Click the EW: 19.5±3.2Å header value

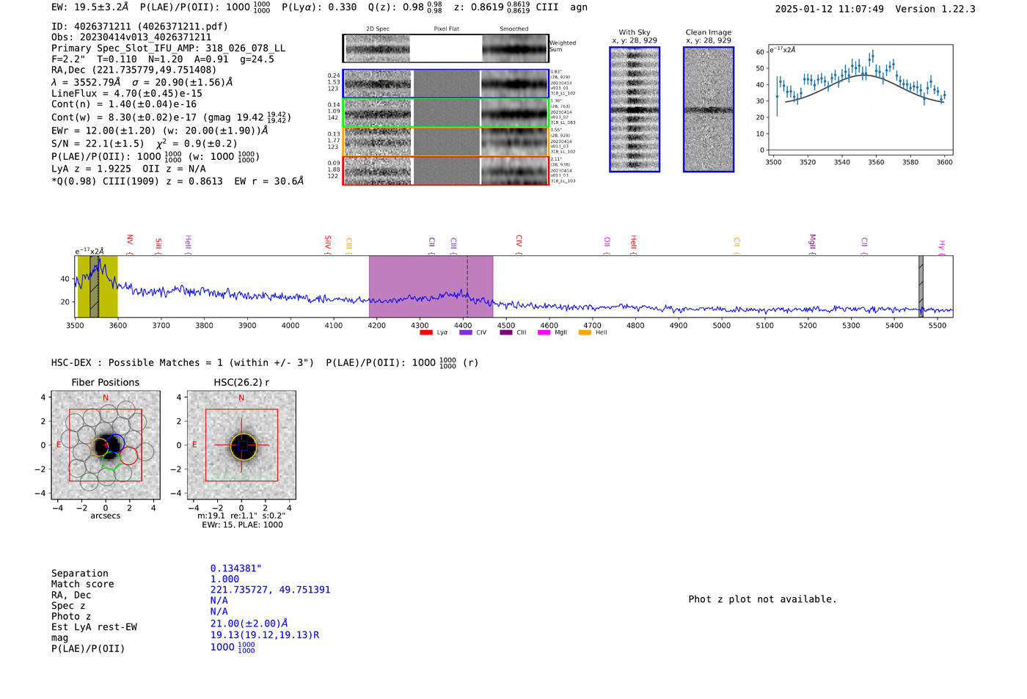pos(90,7)
